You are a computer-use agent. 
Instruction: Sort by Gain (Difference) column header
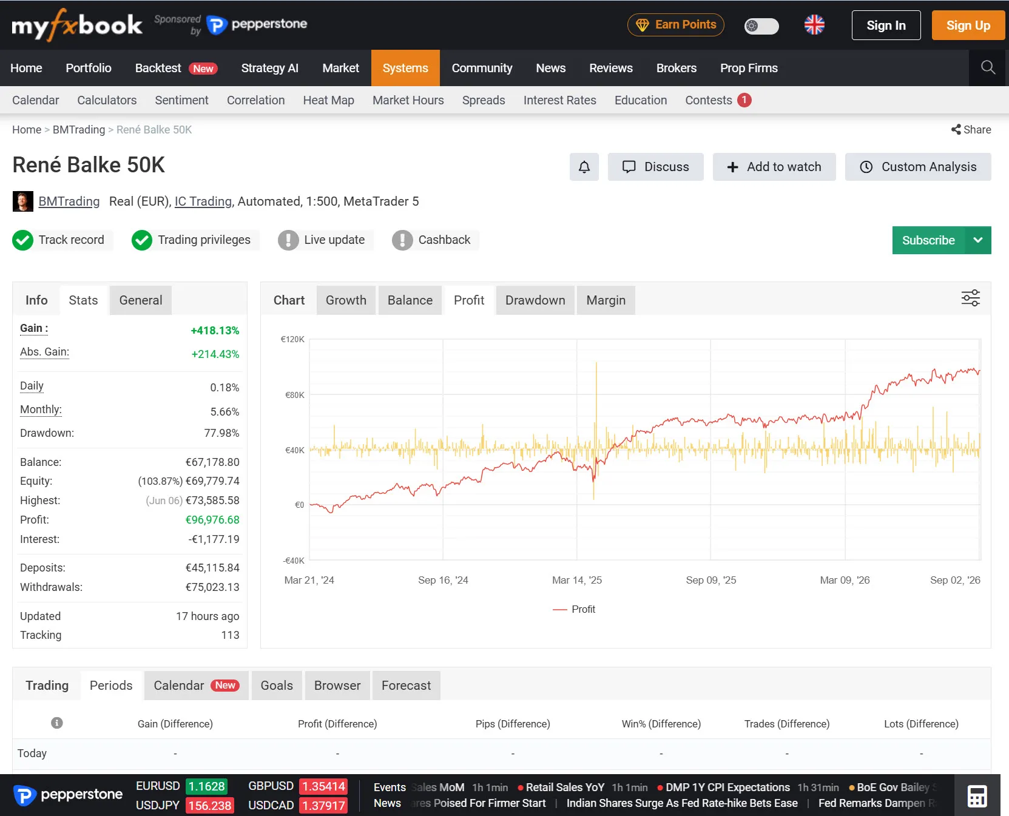175,724
